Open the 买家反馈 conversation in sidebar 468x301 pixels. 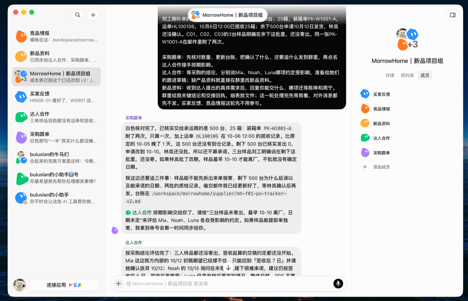tap(56, 97)
